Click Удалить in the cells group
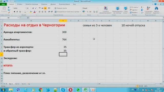164x92 pixels. [134, 10]
